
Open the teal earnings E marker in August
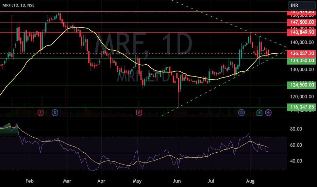tap(260, 113)
